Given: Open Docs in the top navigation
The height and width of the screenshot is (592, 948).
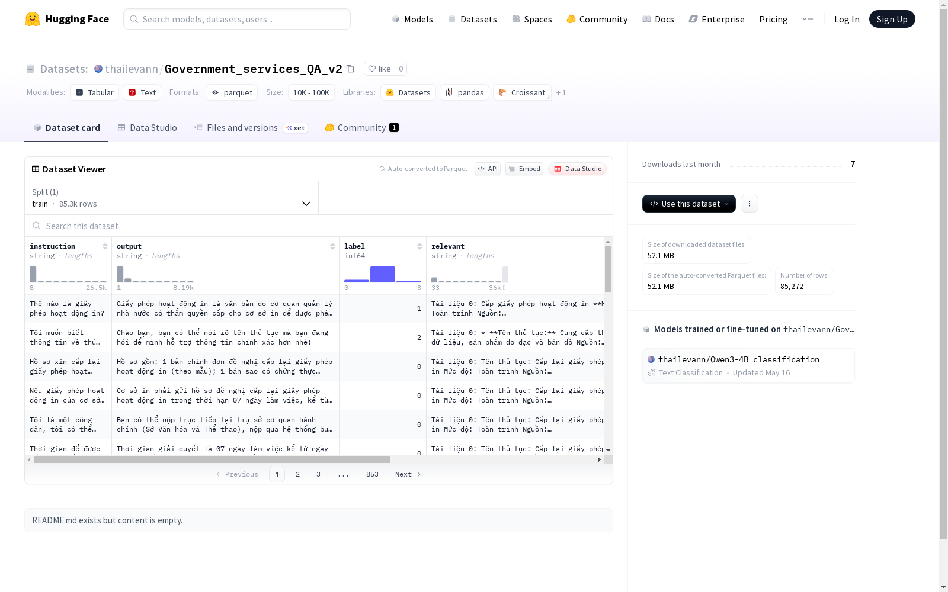Looking at the screenshot, I should (658, 19).
